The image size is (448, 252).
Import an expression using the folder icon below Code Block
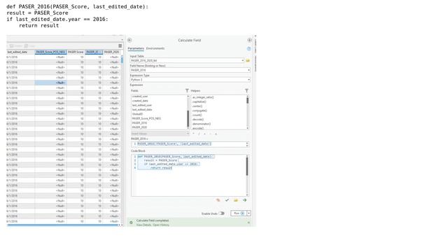coord(236,200)
